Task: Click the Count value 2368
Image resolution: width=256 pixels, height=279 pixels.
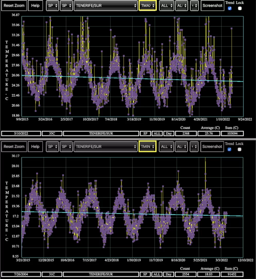Action: coord(186,134)
